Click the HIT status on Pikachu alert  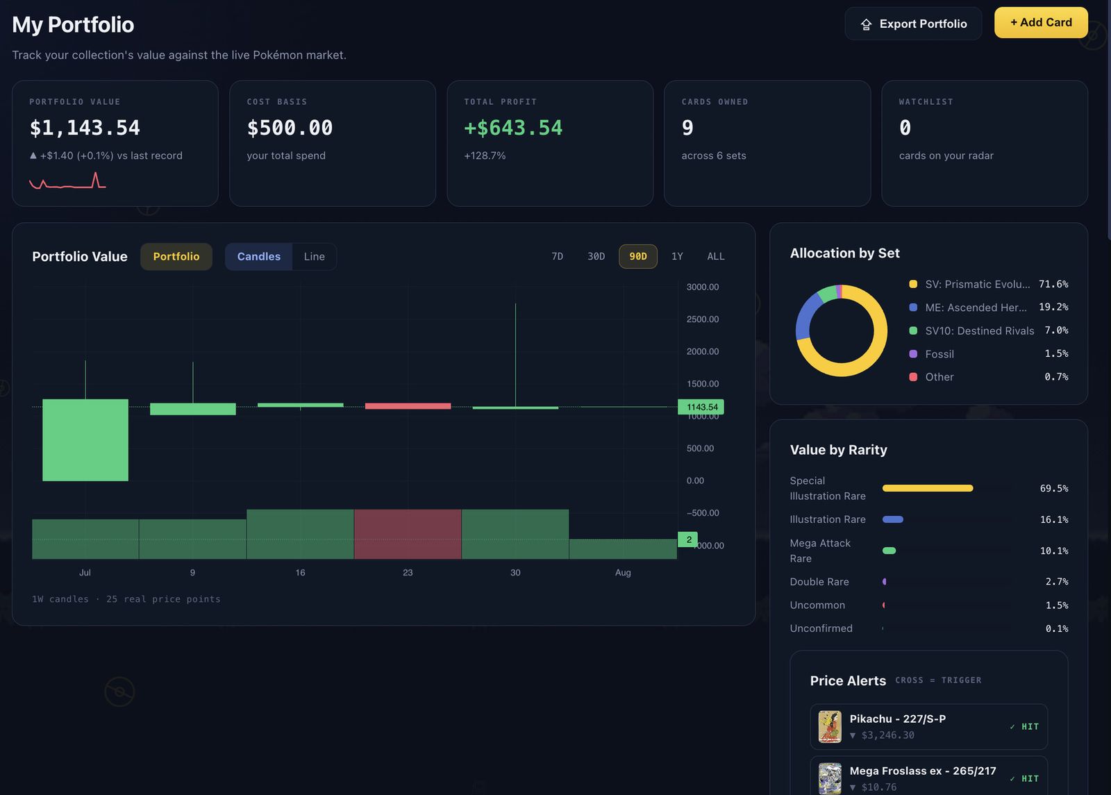1025,727
